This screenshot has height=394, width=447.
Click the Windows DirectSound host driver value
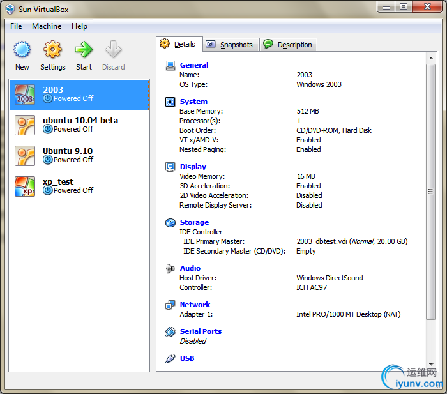(330, 278)
